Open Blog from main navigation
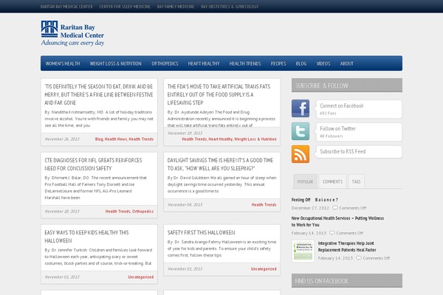Image resolution: width=443 pixels, height=295 pixels. [x=301, y=63]
